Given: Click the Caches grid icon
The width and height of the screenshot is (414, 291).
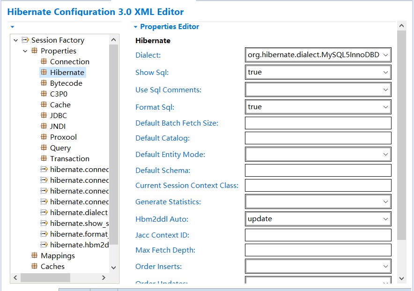Looking at the screenshot, I should tap(34, 266).
